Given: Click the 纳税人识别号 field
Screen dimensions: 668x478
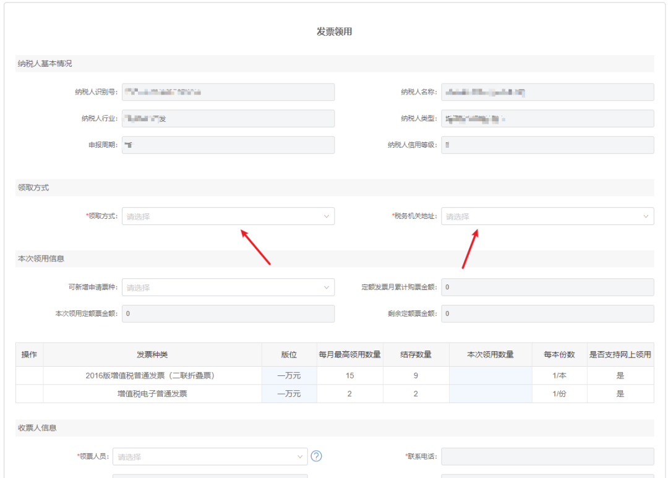Looking at the screenshot, I should (228, 92).
